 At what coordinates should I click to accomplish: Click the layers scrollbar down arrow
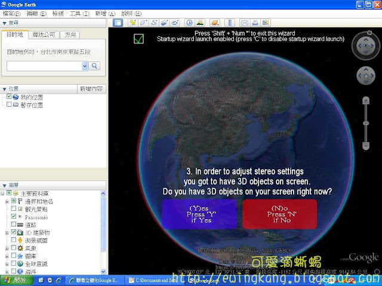[x=103, y=272]
